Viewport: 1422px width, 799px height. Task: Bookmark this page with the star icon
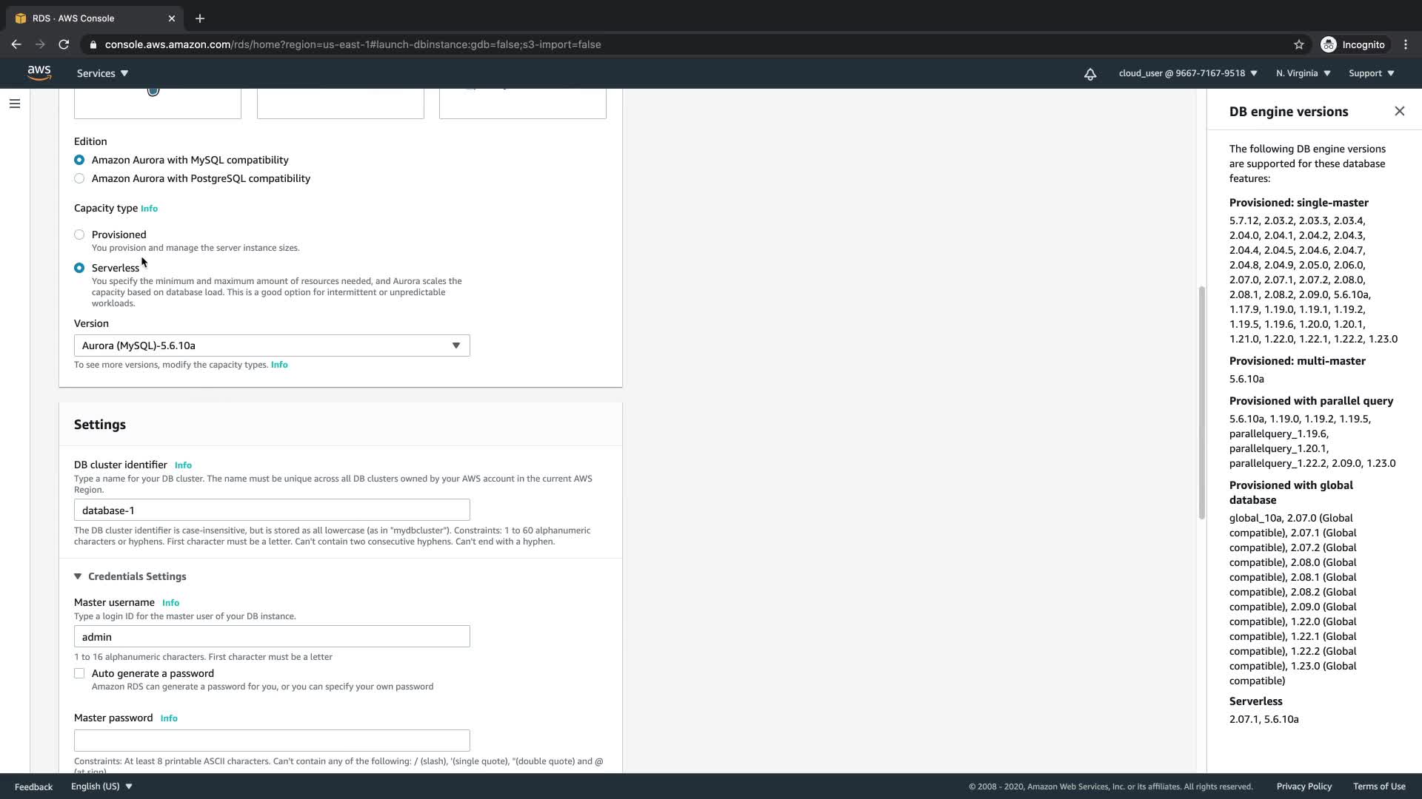pyautogui.click(x=1298, y=44)
